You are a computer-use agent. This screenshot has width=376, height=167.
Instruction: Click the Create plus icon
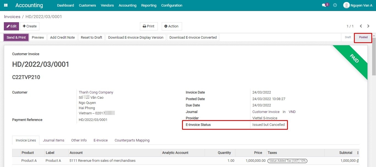click(24, 26)
